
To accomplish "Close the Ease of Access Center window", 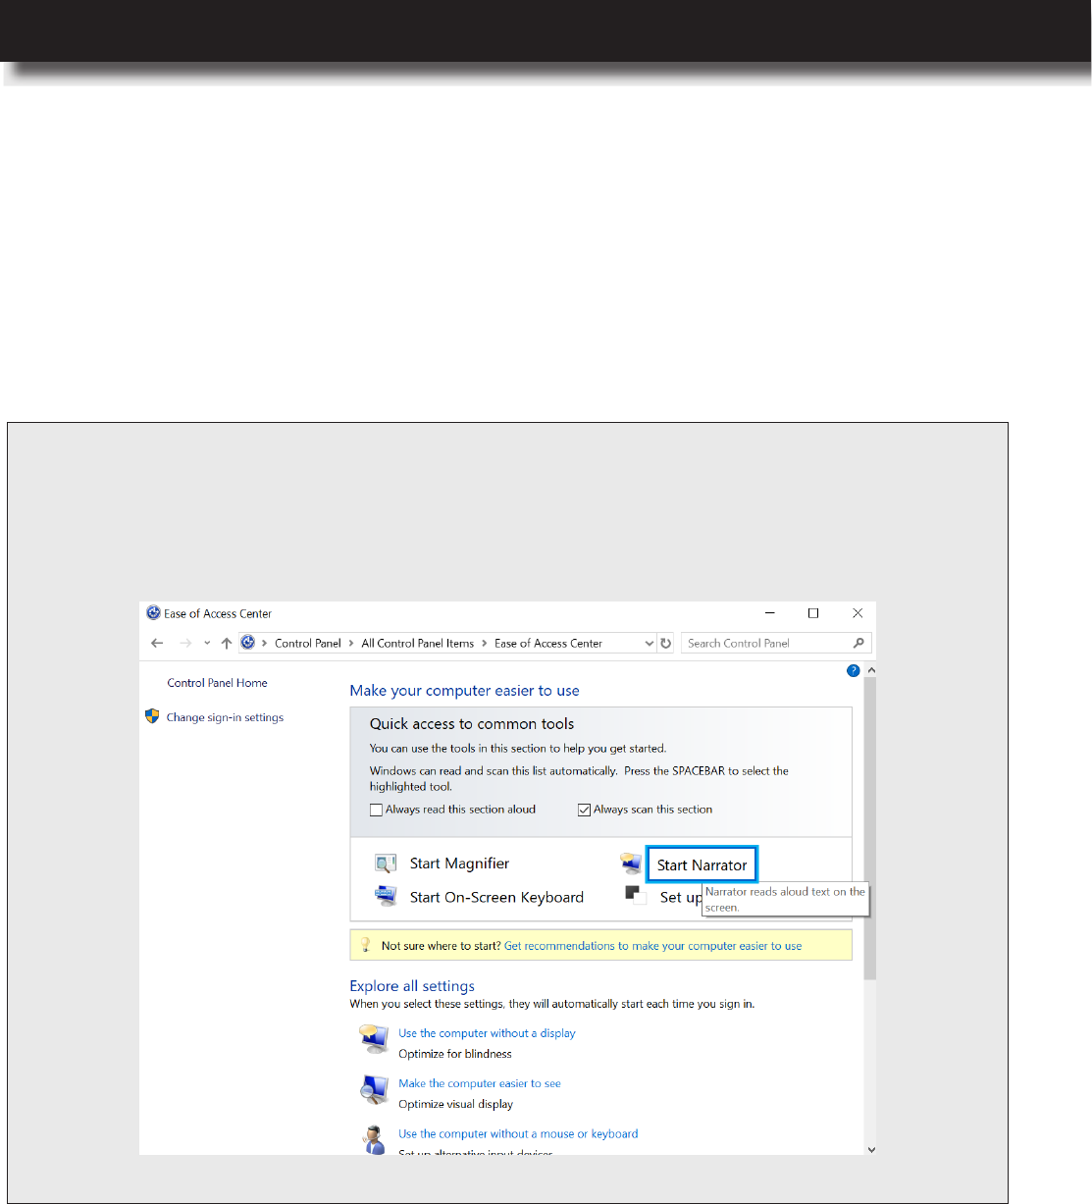I will [858, 613].
